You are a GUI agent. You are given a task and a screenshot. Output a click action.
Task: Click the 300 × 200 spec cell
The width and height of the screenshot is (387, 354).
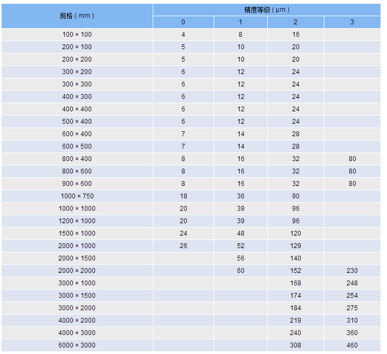pos(77,72)
